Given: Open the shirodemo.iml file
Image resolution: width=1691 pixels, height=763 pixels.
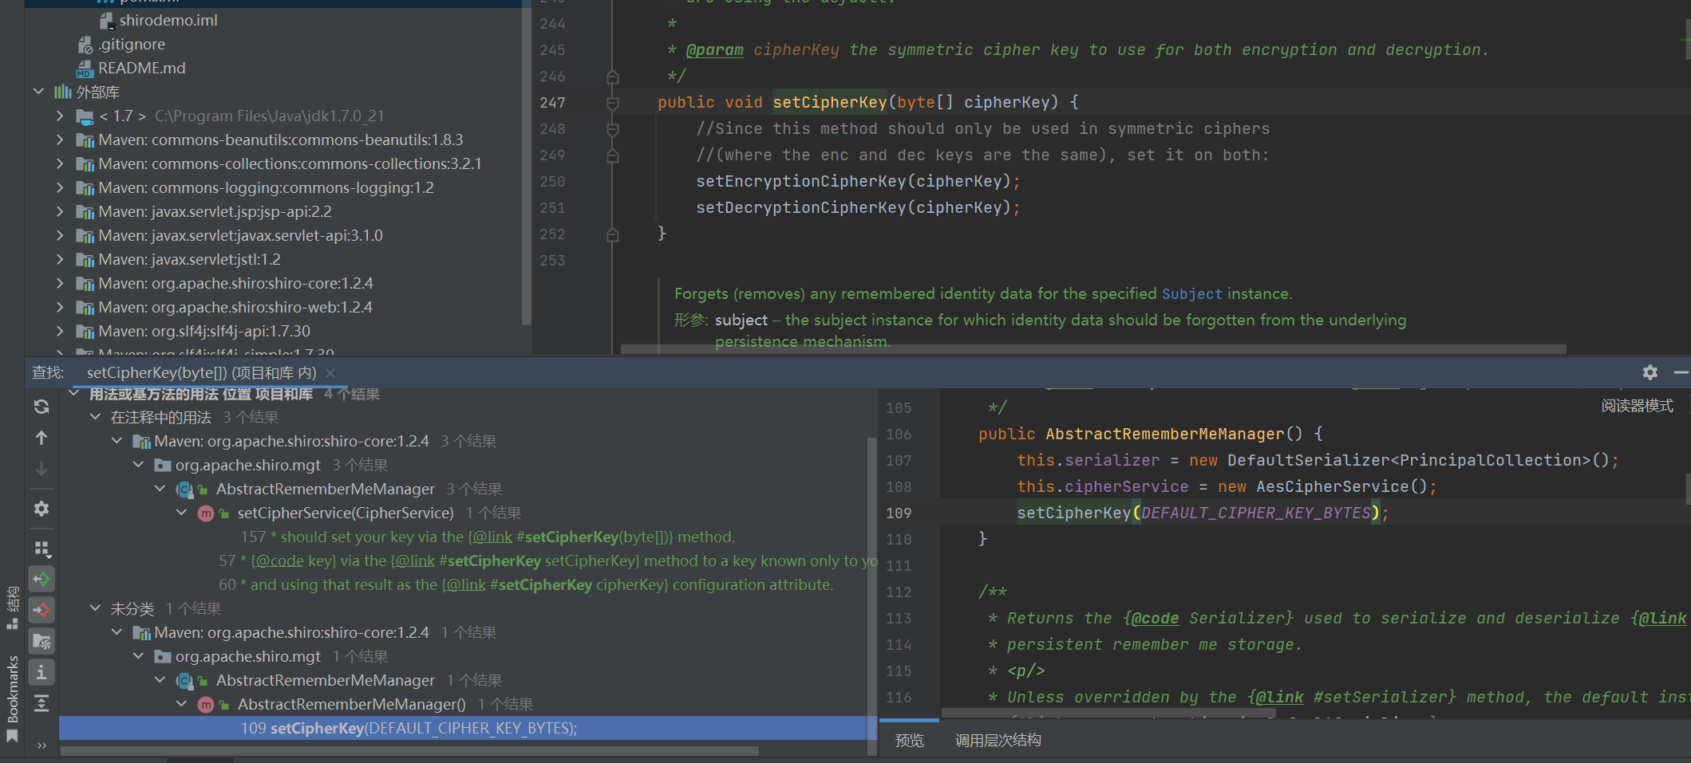Looking at the screenshot, I should tap(168, 20).
